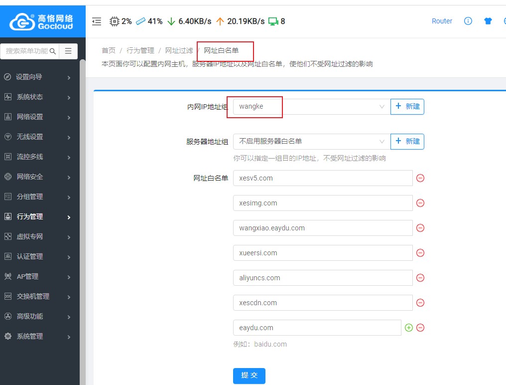Open the 服务器地址组 dropdown
506x385 pixels.
tap(311, 141)
